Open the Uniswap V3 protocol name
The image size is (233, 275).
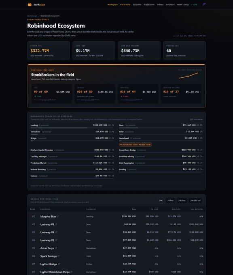[x=47, y=224]
